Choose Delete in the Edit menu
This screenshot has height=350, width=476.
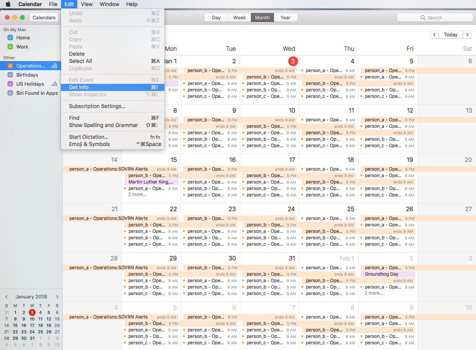click(113, 54)
